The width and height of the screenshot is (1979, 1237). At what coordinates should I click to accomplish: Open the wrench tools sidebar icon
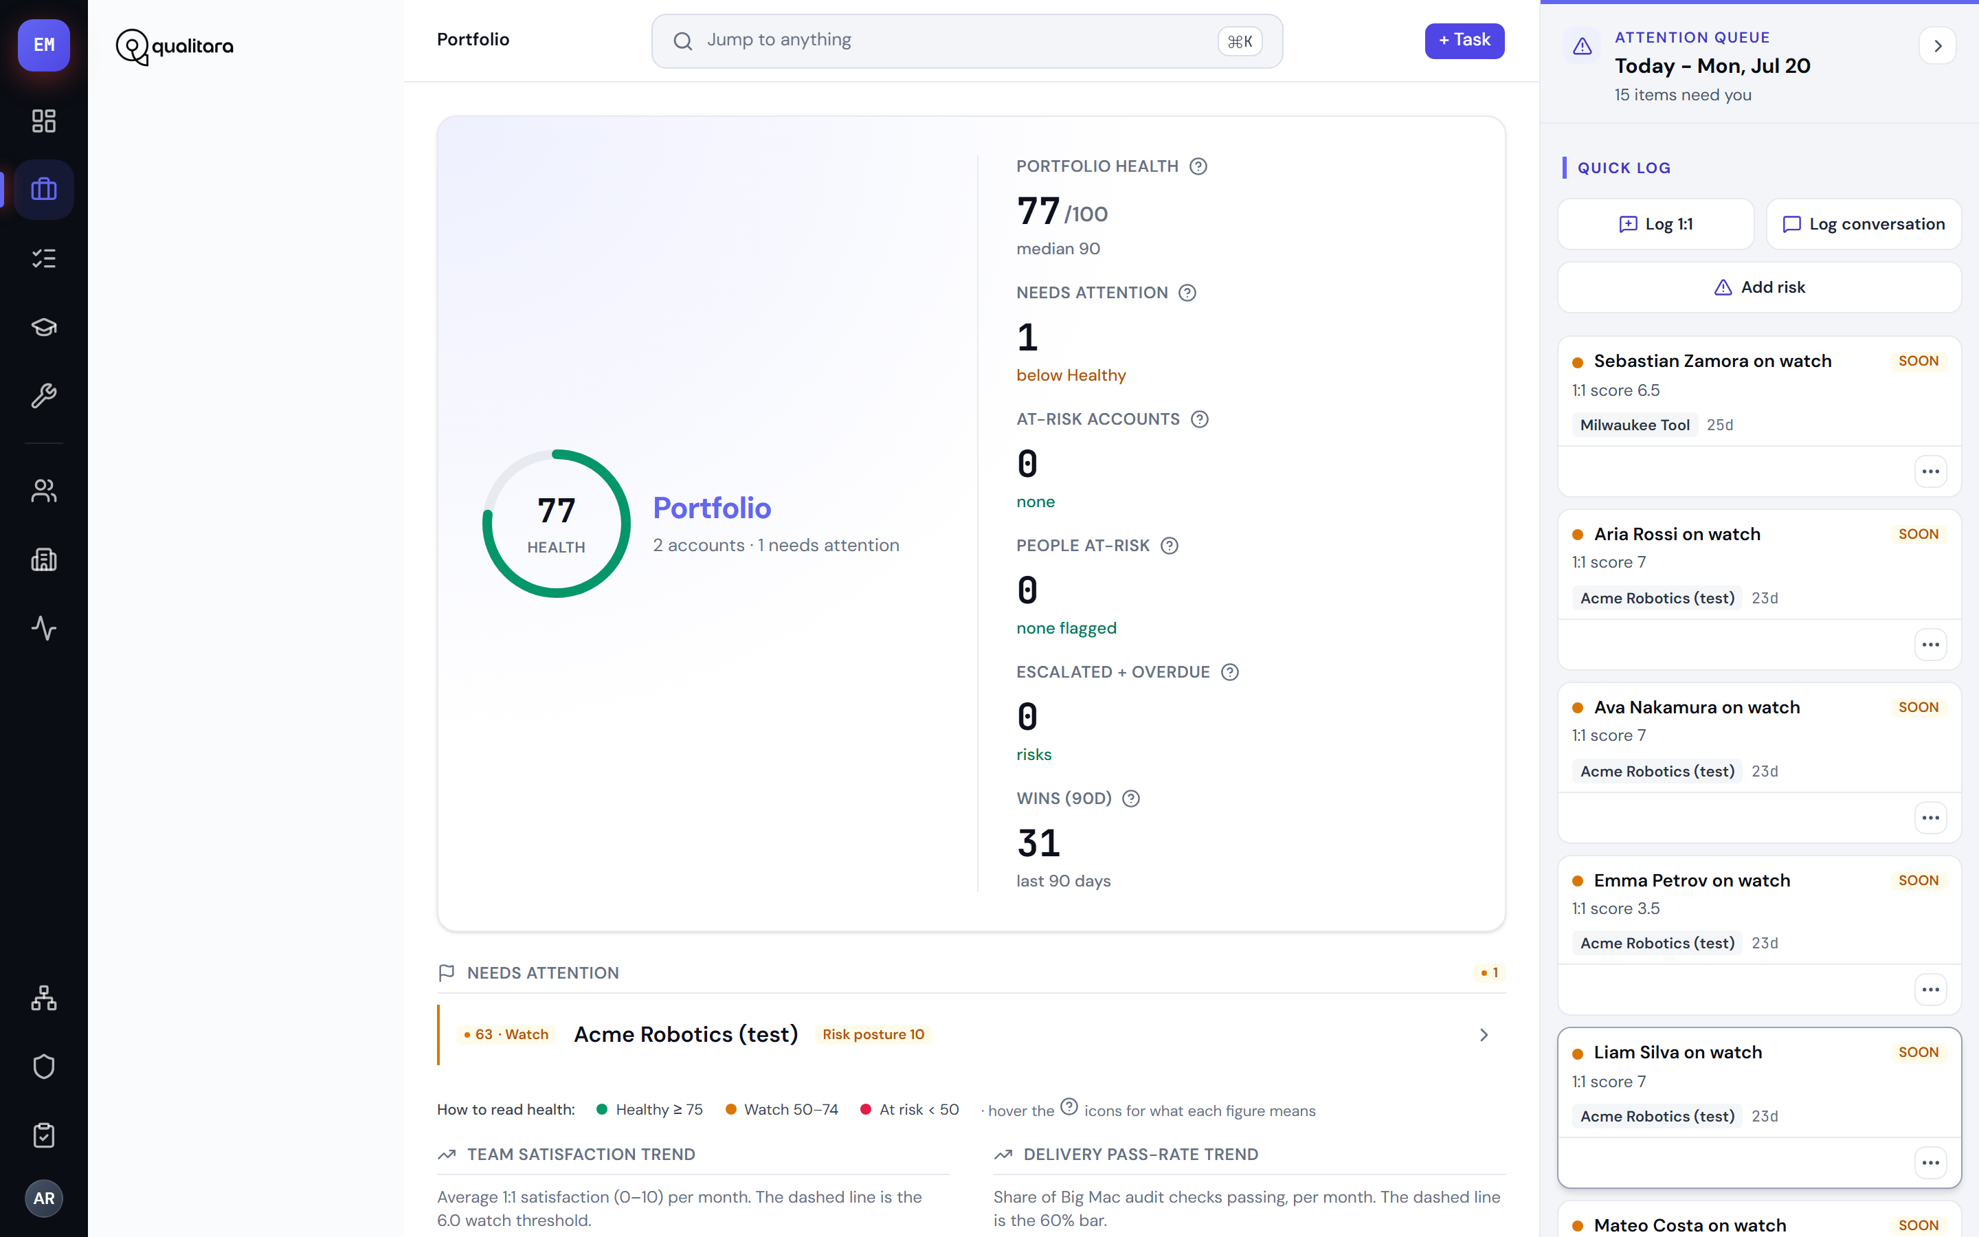pos(43,396)
